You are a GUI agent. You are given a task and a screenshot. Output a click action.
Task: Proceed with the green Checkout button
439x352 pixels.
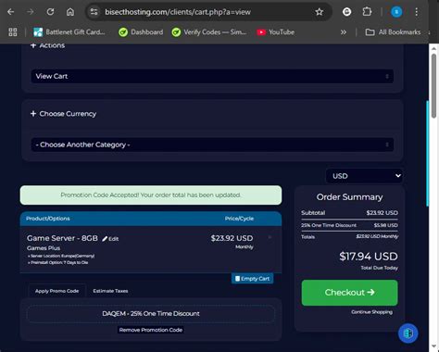point(349,293)
